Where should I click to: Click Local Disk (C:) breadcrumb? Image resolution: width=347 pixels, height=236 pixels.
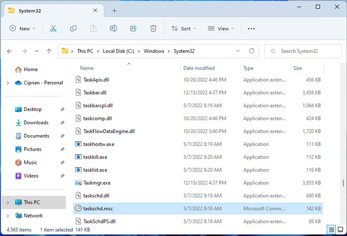pyautogui.click(x=118, y=51)
